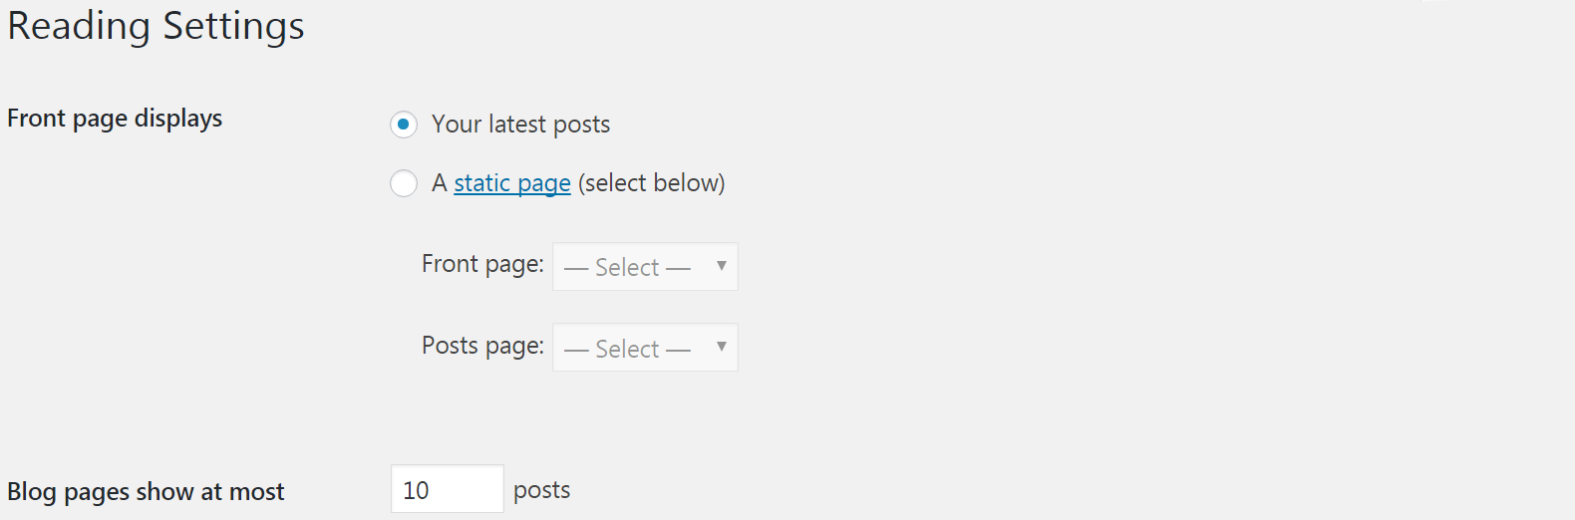The image size is (1575, 520).
Task: Open the Front page "— Select —" combo box
Action: [x=645, y=267]
